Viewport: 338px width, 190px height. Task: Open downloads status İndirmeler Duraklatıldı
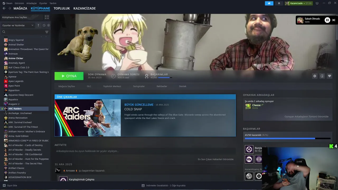163,186
